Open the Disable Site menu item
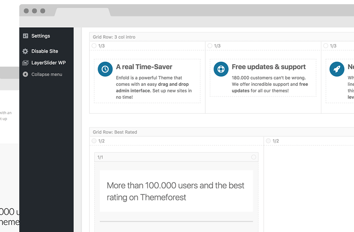 (45, 51)
